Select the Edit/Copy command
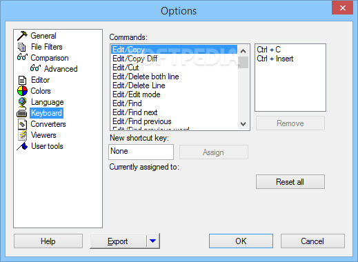This screenshot has width=358, height=262. tap(174, 50)
